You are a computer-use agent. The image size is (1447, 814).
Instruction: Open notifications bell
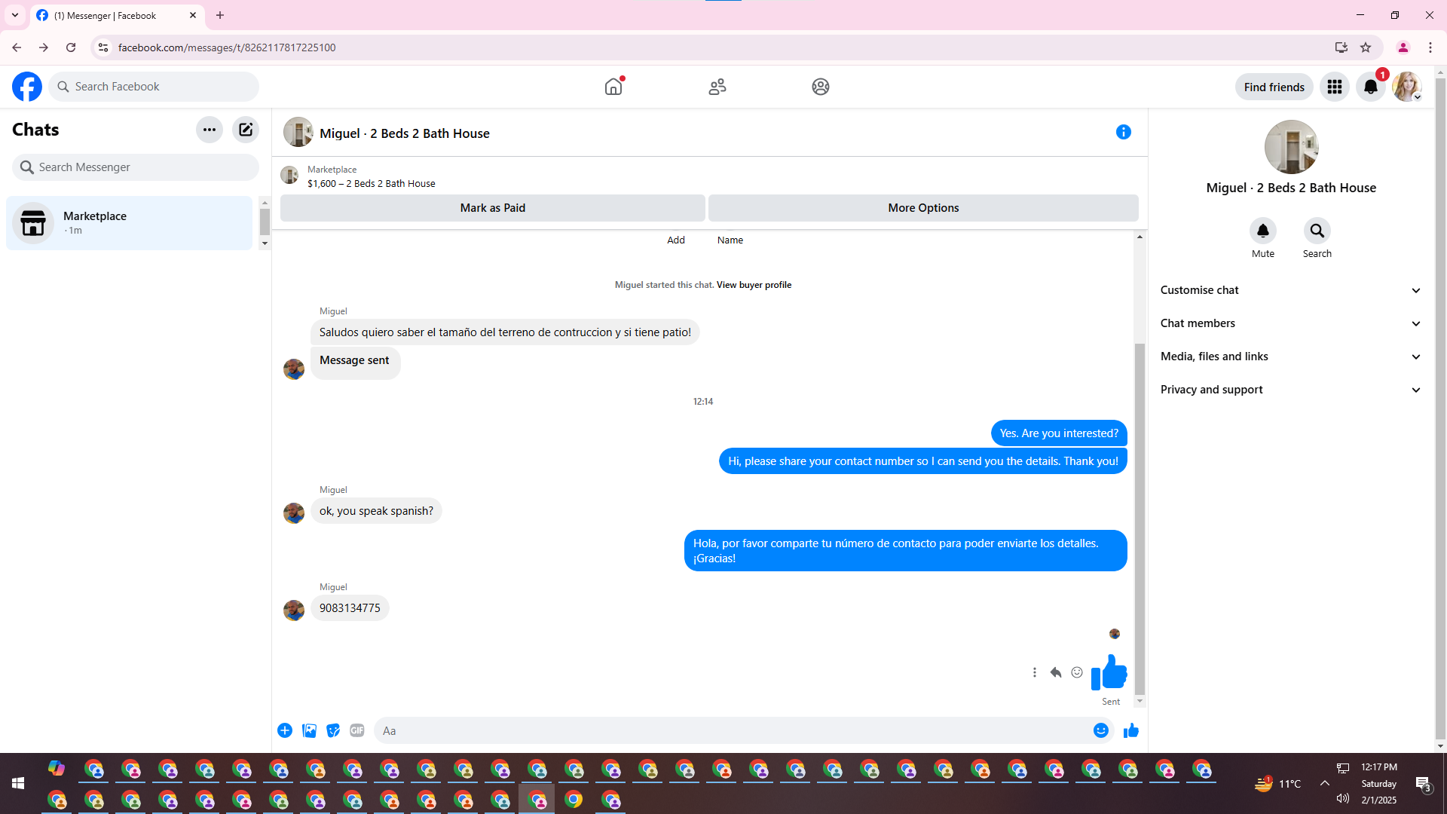[1371, 87]
